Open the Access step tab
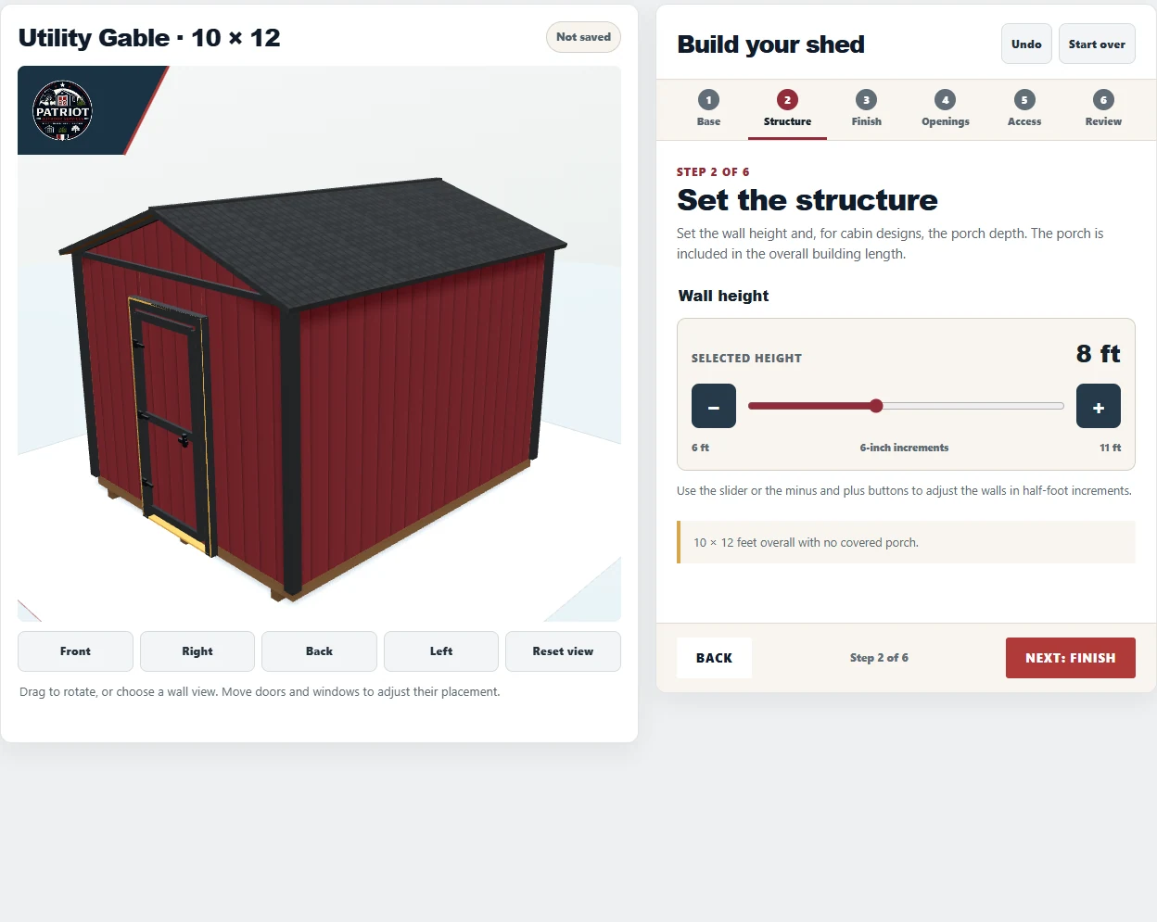Viewport: 1157px width, 922px height. tap(1024, 109)
